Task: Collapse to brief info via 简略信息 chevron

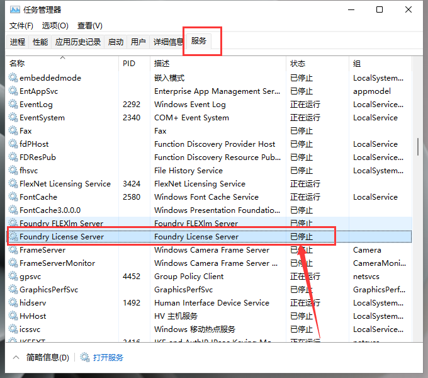Action: (x=16, y=357)
